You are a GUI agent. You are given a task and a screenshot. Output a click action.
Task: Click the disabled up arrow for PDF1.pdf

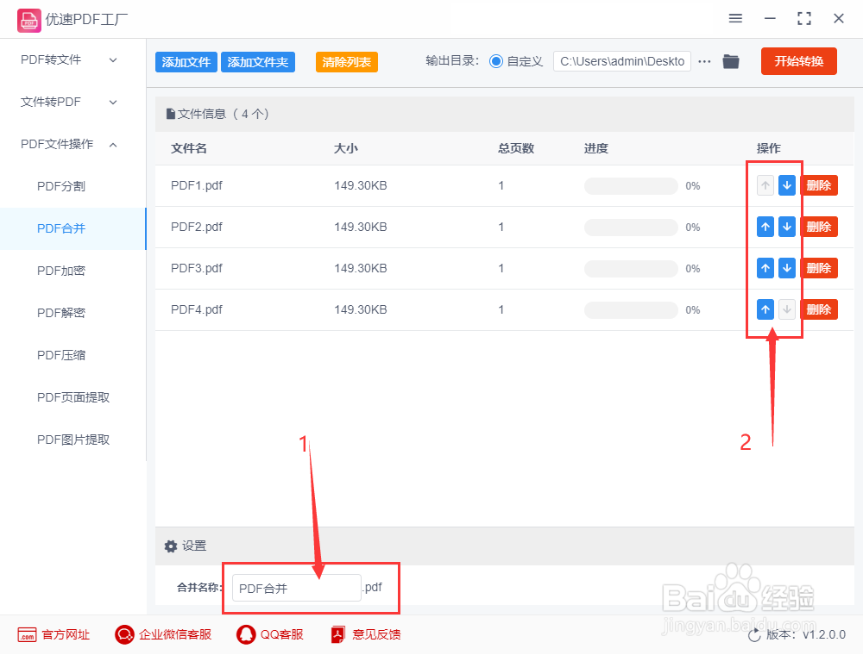765,186
